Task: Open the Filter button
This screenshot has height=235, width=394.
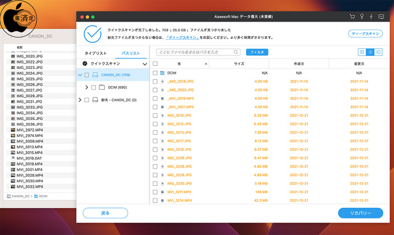Action: (257, 52)
